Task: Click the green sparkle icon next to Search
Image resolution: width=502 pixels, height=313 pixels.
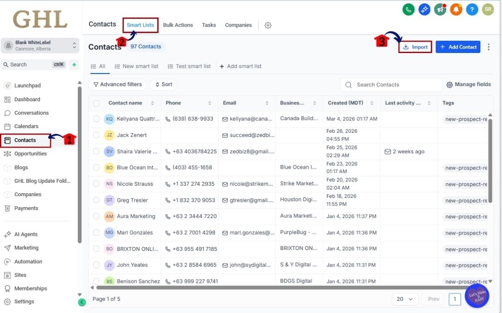Action: pyautogui.click(x=74, y=65)
